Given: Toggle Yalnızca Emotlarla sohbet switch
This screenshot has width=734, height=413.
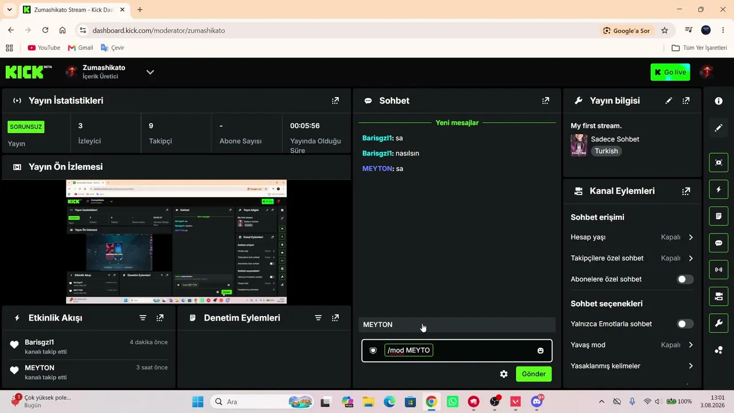Looking at the screenshot, I should [x=685, y=324].
